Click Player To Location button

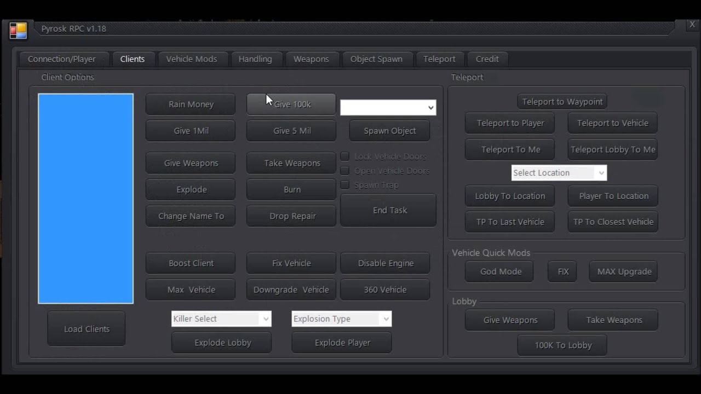613,196
